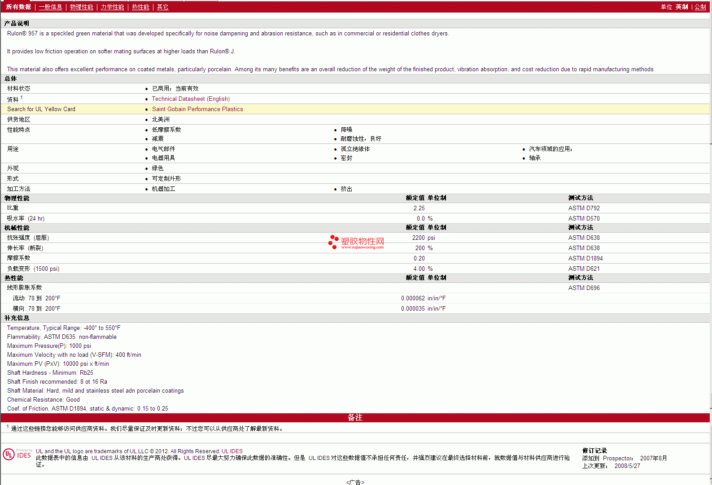
Task: Select 英制 units
Action: pyautogui.click(x=681, y=7)
